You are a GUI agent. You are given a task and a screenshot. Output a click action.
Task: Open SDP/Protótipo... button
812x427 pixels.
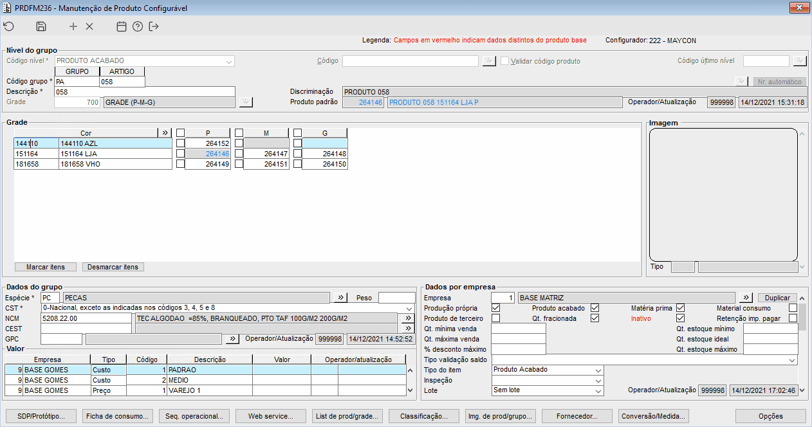pyautogui.click(x=41, y=416)
